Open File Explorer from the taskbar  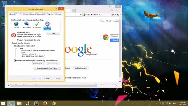[19, 103]
